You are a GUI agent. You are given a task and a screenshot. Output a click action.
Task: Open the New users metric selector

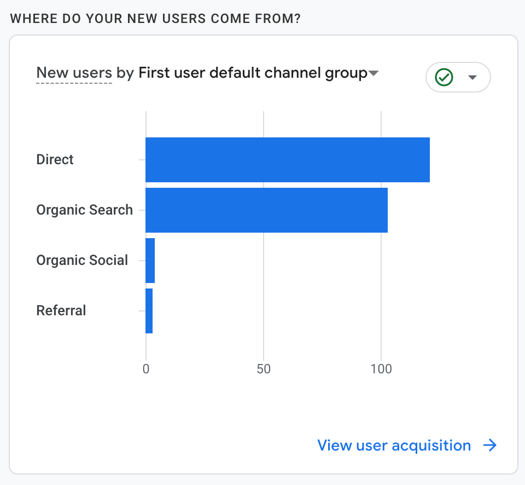(x=74, y=73)
